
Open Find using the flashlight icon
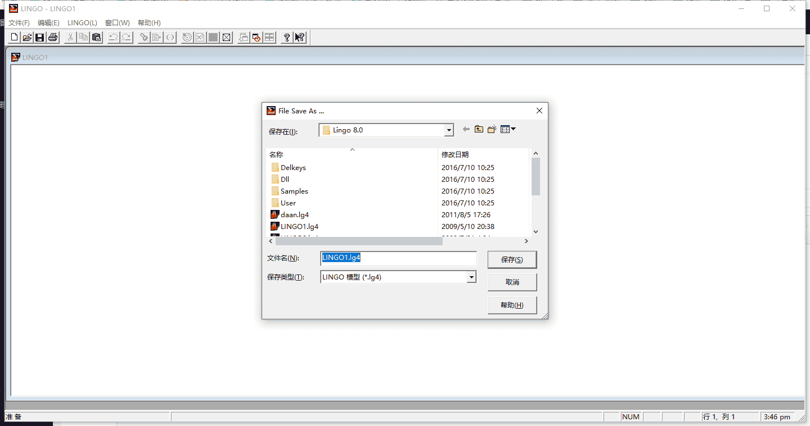tap(144, 38)
